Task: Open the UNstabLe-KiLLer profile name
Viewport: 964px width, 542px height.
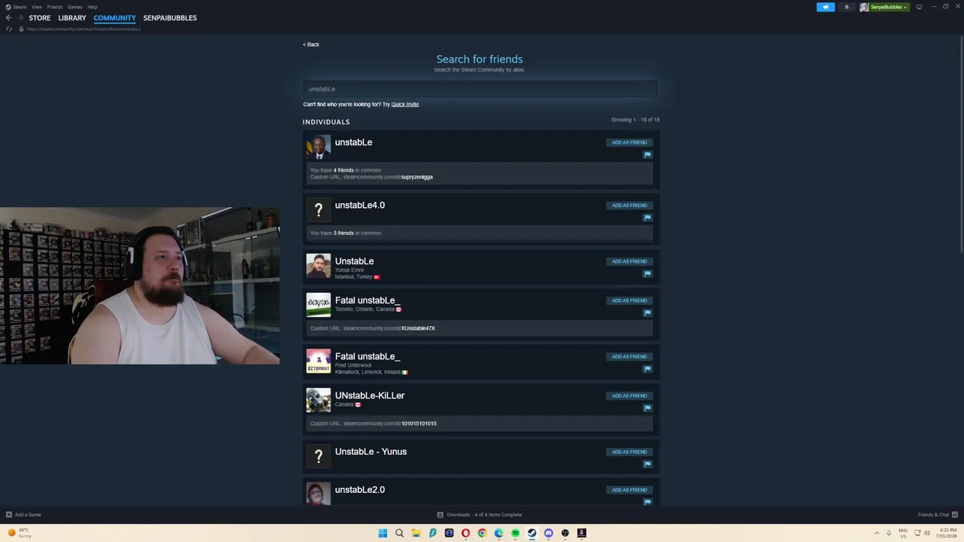Action: (369, 395)
